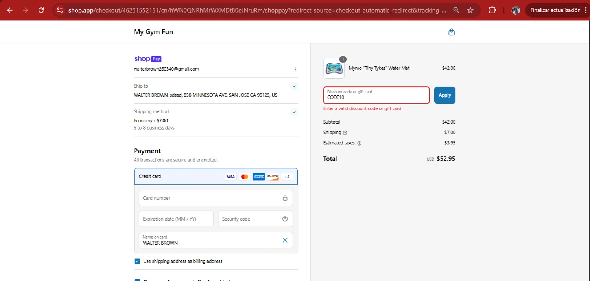Click the Visa card logo
The width and height of the screenshot is (590, 281).
230,177
